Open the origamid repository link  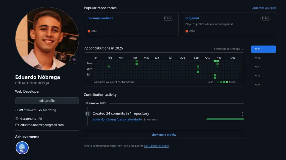[192, 18]
